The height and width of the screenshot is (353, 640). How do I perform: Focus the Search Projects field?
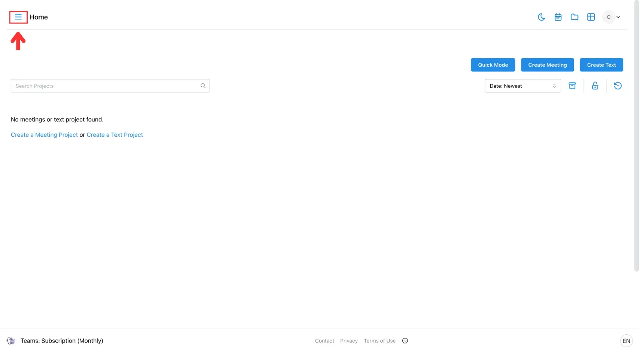point(110,86)
